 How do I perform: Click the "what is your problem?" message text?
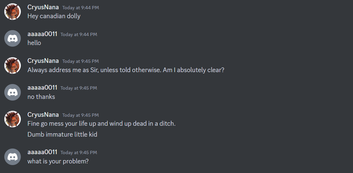click(58, 161)
